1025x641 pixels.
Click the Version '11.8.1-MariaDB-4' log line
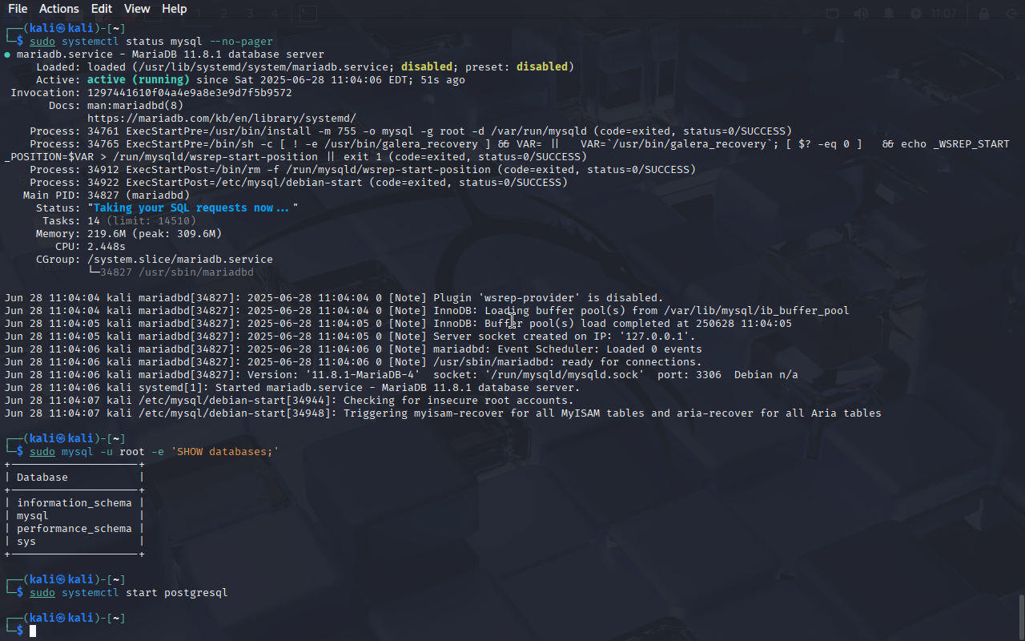(x=401, y=375)
